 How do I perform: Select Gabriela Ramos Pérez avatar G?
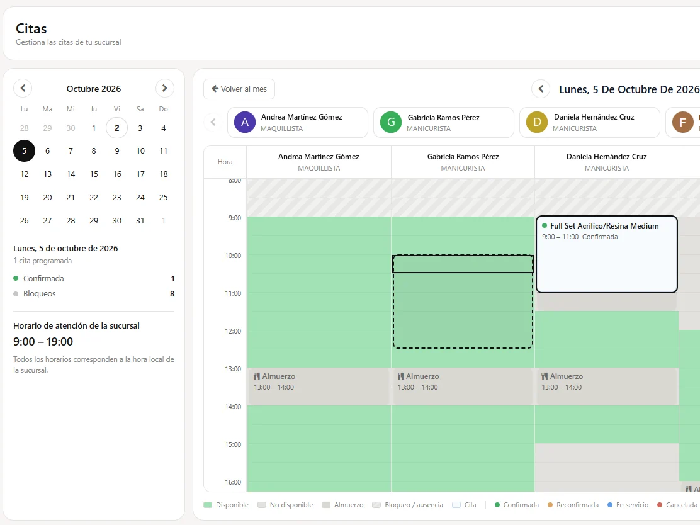click(x=391, y=122)
